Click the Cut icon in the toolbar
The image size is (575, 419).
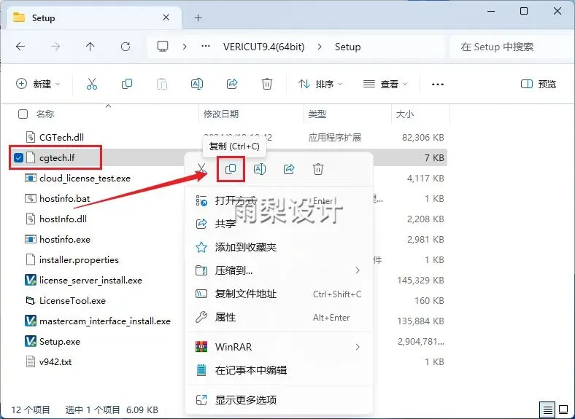[x=92, y=84]
